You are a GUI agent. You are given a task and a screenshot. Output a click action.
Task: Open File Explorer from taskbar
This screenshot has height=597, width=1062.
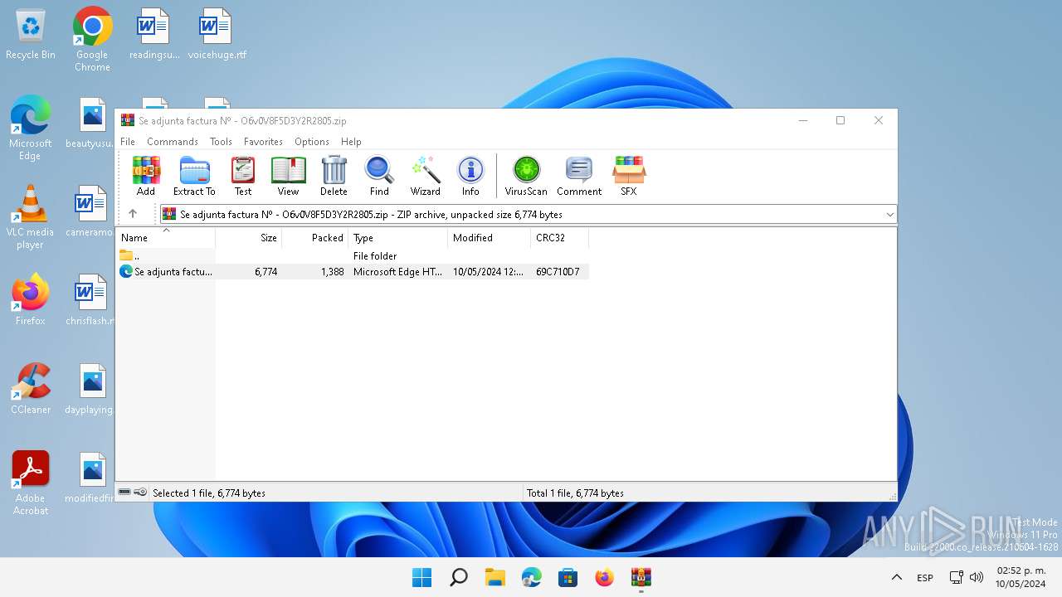pyautogui.click(x=494, y=577)
